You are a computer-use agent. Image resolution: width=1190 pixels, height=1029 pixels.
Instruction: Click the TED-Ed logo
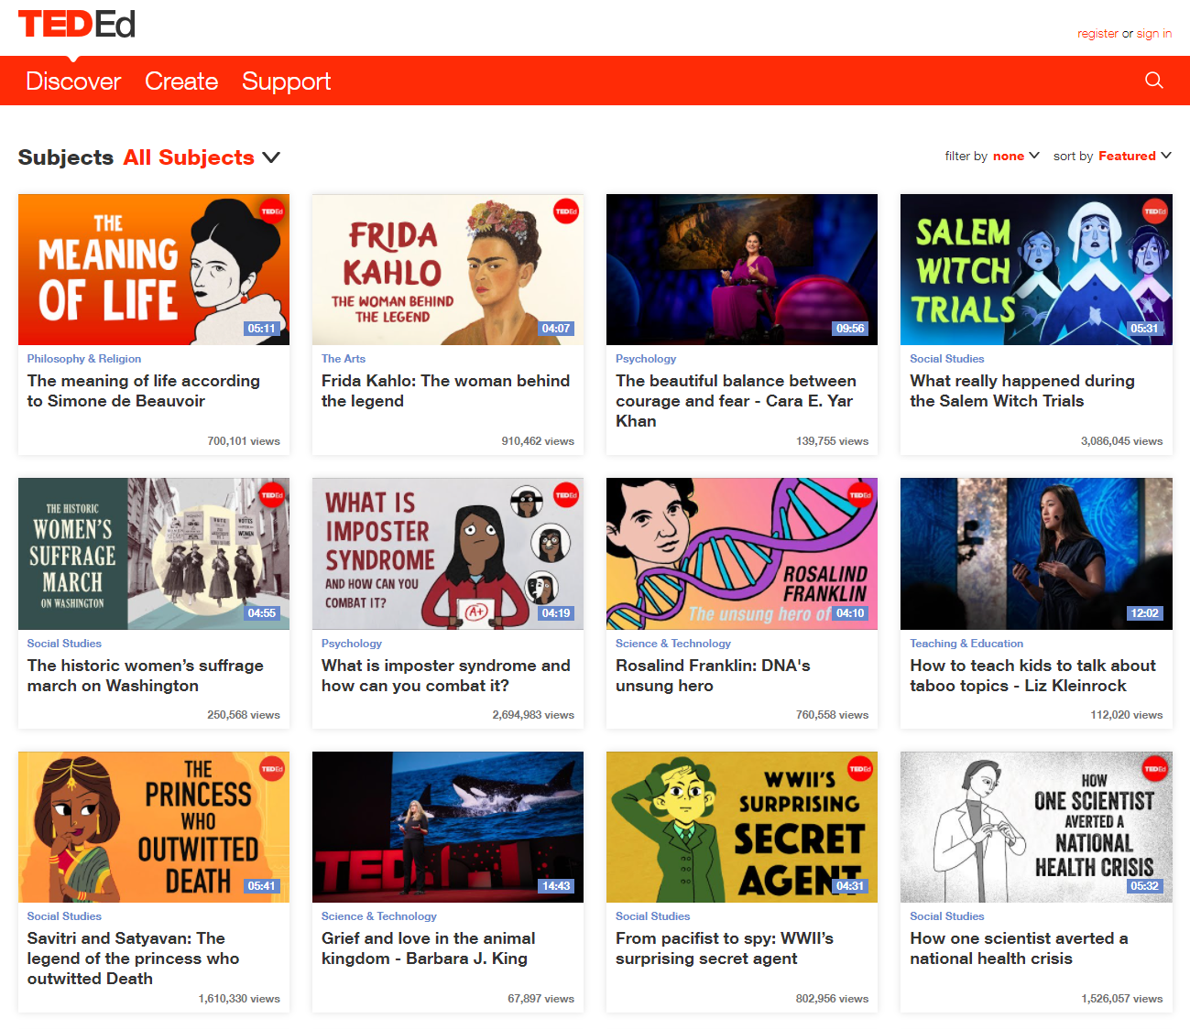click(77, 24)
